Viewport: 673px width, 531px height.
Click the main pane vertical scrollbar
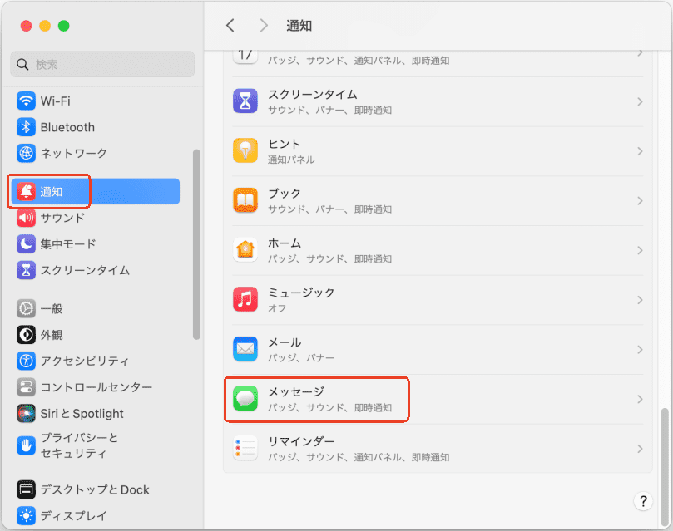665,467
